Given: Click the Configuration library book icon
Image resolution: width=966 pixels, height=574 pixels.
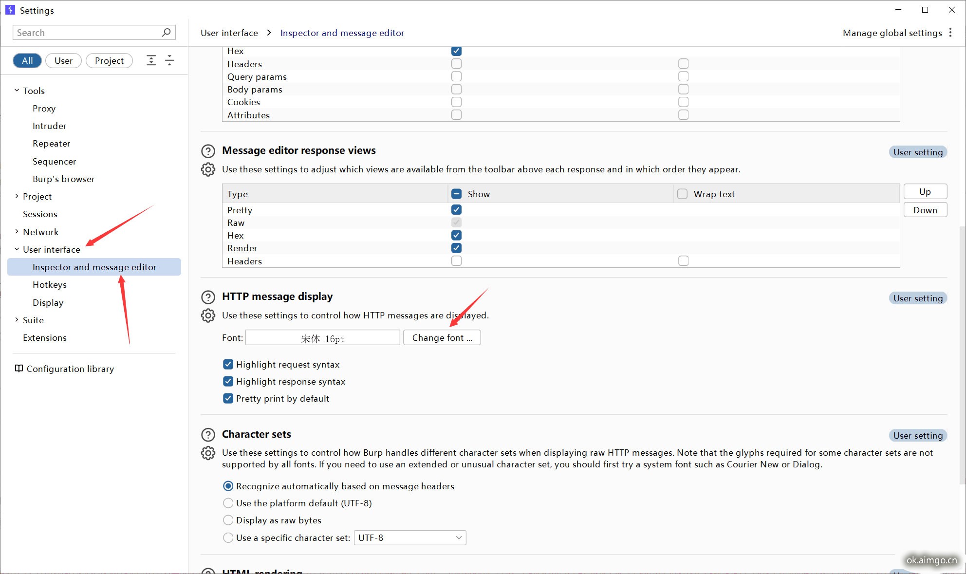Looking at the screenshot, I should click(19, 369).
